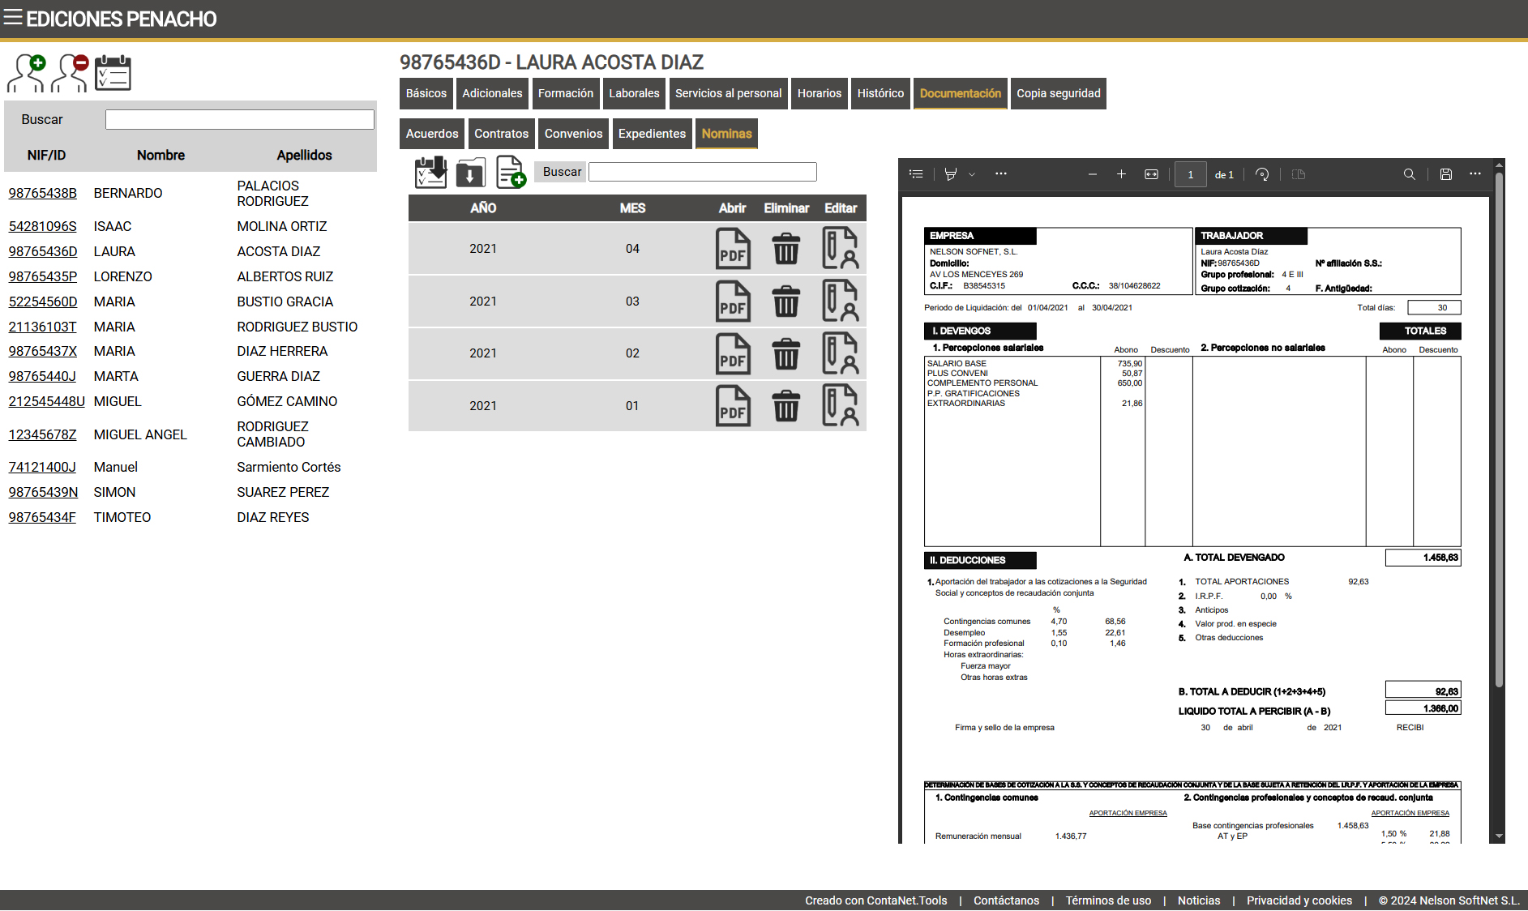1528x911 pixels.
Task: Delete the payroll for month 02
Action: (786, 353)
